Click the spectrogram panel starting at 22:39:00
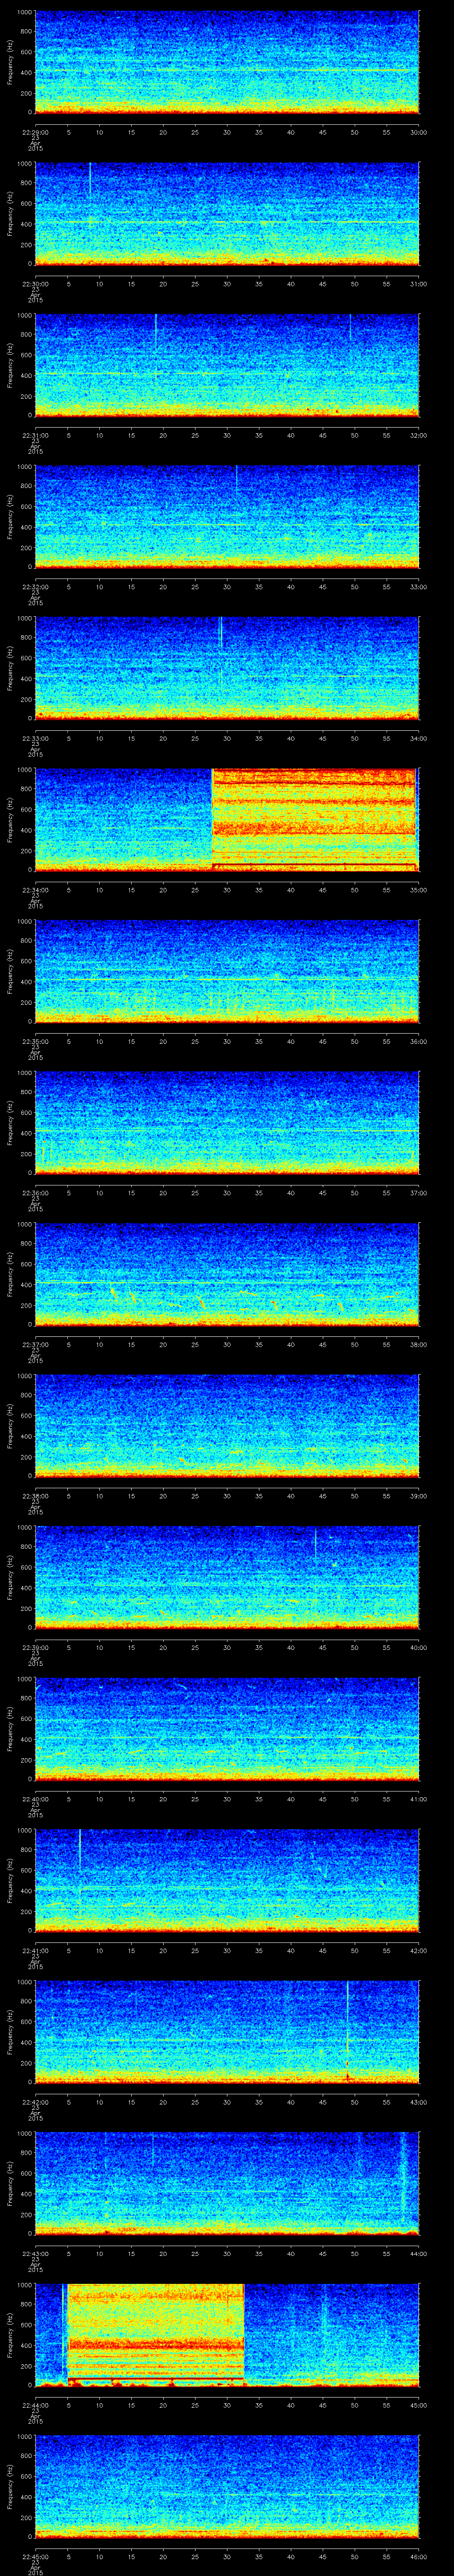The image size is (454, 2576). point(227,1578)
